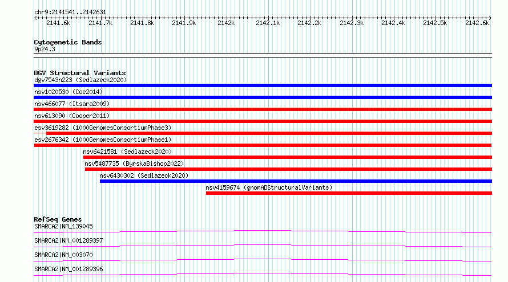Click the magenta intron line of SMARCA2|NM_003070
The image size is (508, 282).
[x=263, y=259]
